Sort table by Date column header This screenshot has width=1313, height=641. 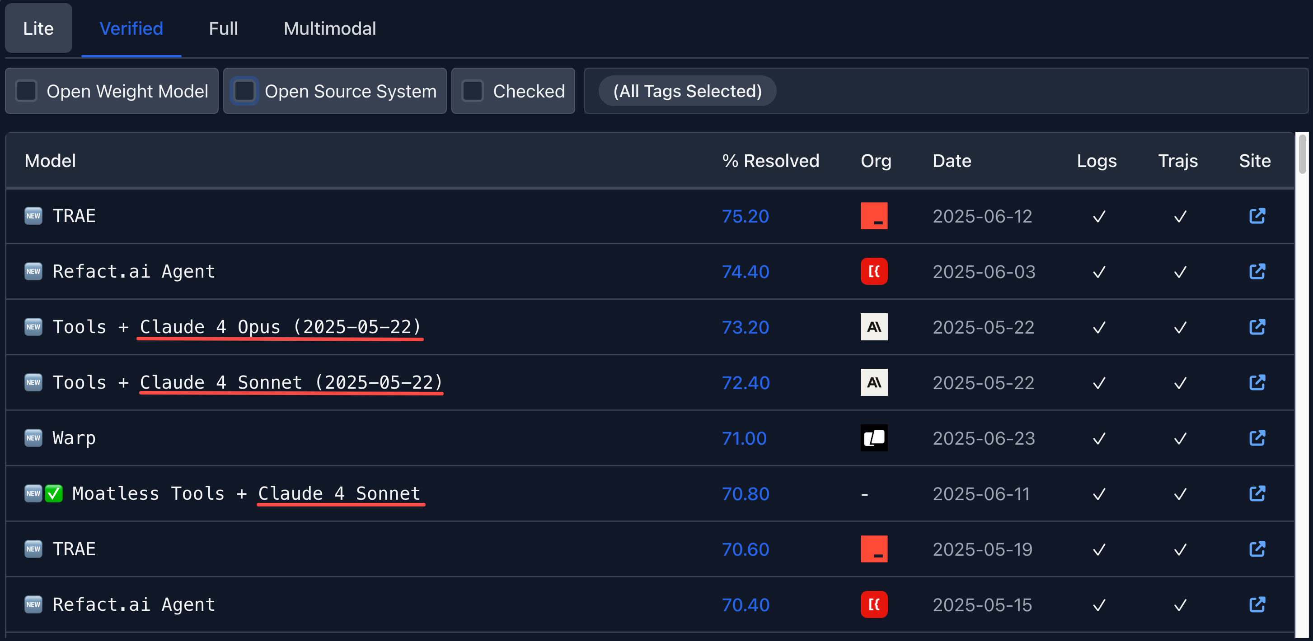[951, 161]
